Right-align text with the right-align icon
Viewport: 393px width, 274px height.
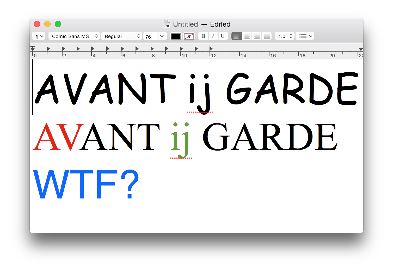pos(257,36)
